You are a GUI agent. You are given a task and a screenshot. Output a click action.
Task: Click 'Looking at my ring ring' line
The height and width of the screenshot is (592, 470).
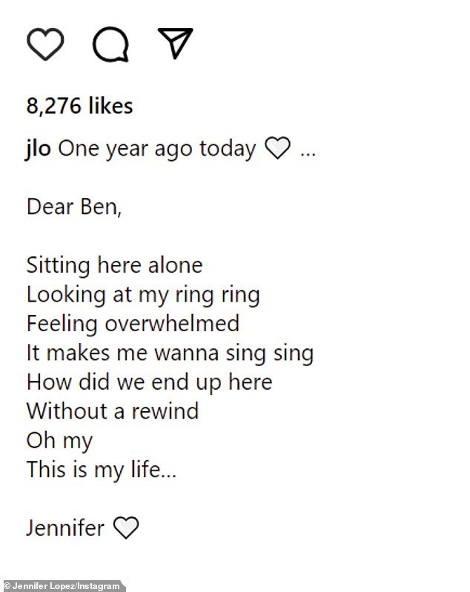(143, 295)
